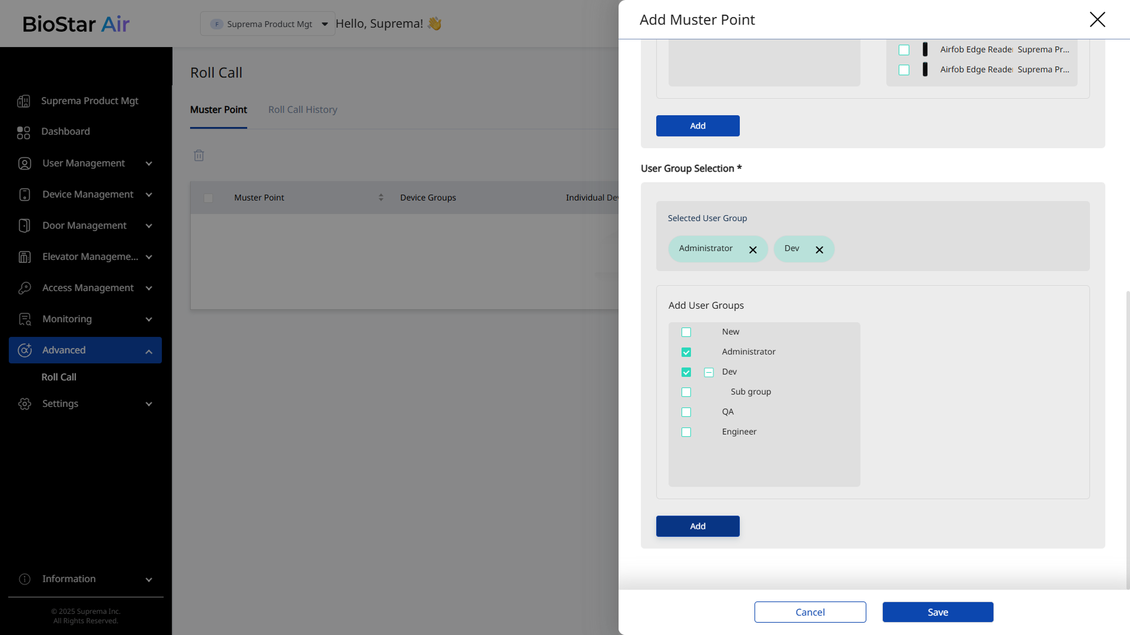
Task: Open the Suprema Product Mgt site dropdown
Action: point(268,24)
